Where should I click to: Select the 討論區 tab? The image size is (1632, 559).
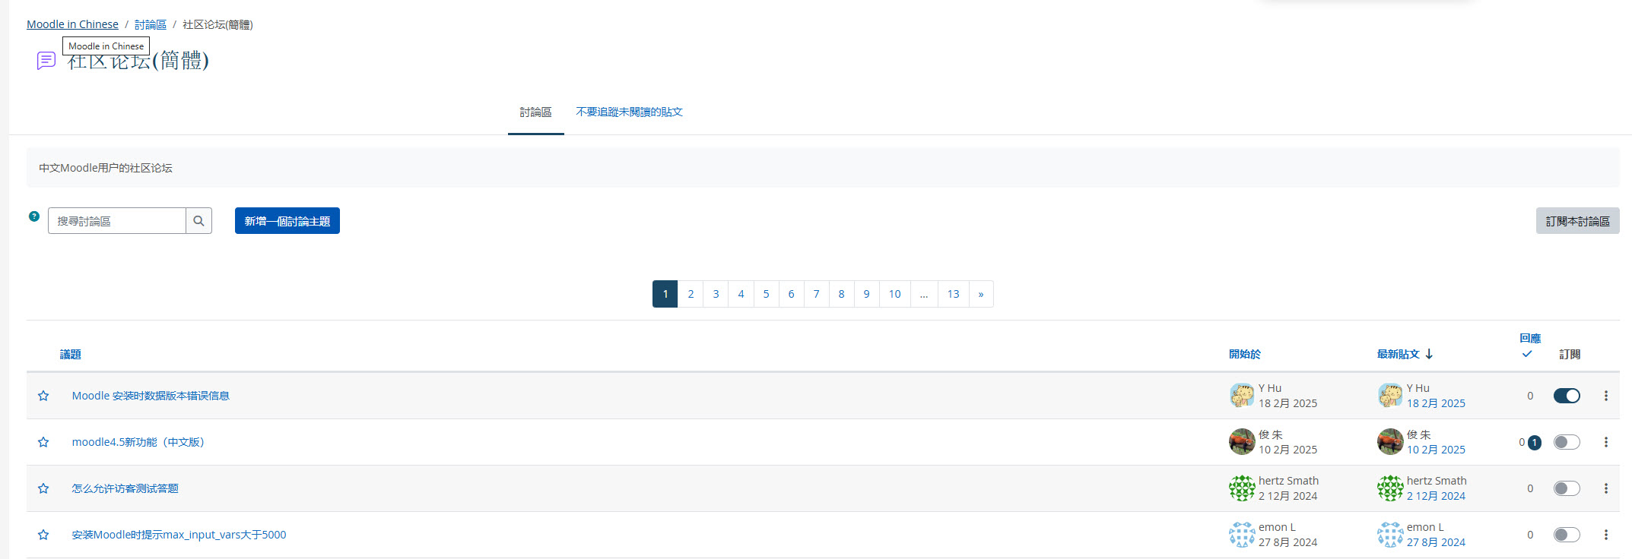click(x=535, y=112)
